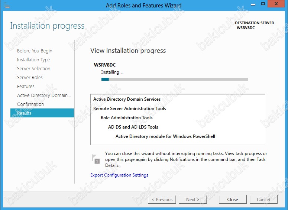
Task: Click Export Configuration Settings link
Action: pyautogui.click(x=119, y=175)
